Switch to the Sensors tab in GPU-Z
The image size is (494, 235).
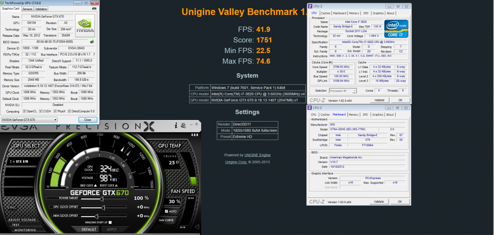[27, 9]
